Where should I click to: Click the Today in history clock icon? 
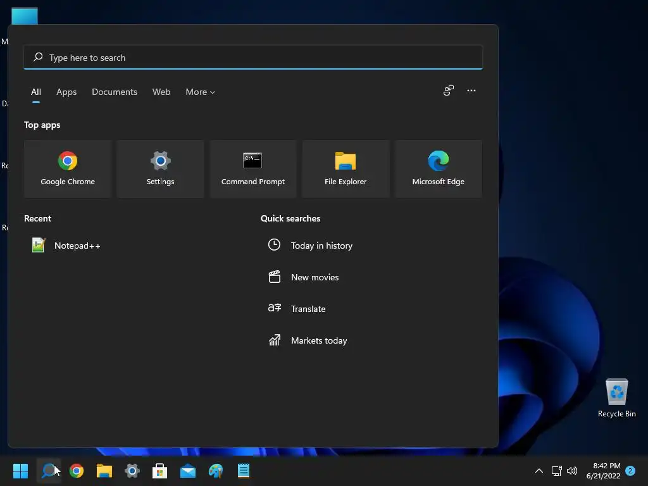(274, 245)
